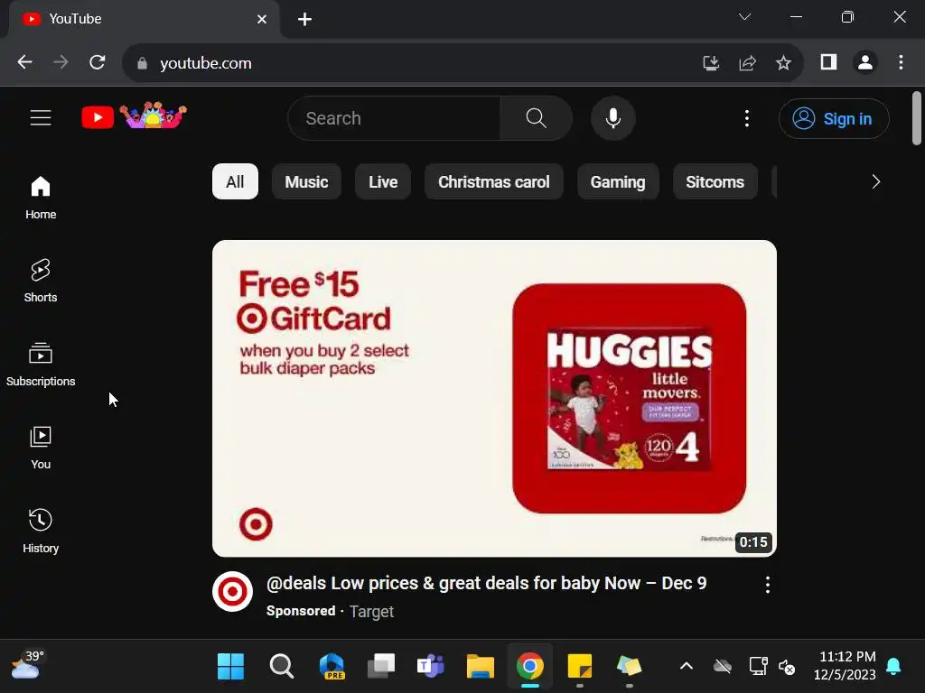The image size is (925, 693).
Task: Open the You section in sidebar
Action: coord(41,448)
